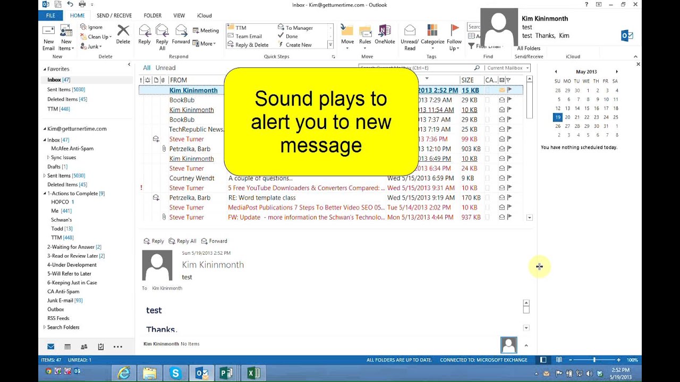This screenshot has width=680, height=382.
Task: Run the To Manager quick step
Action: pyautogui.click(x=295, y=28)
